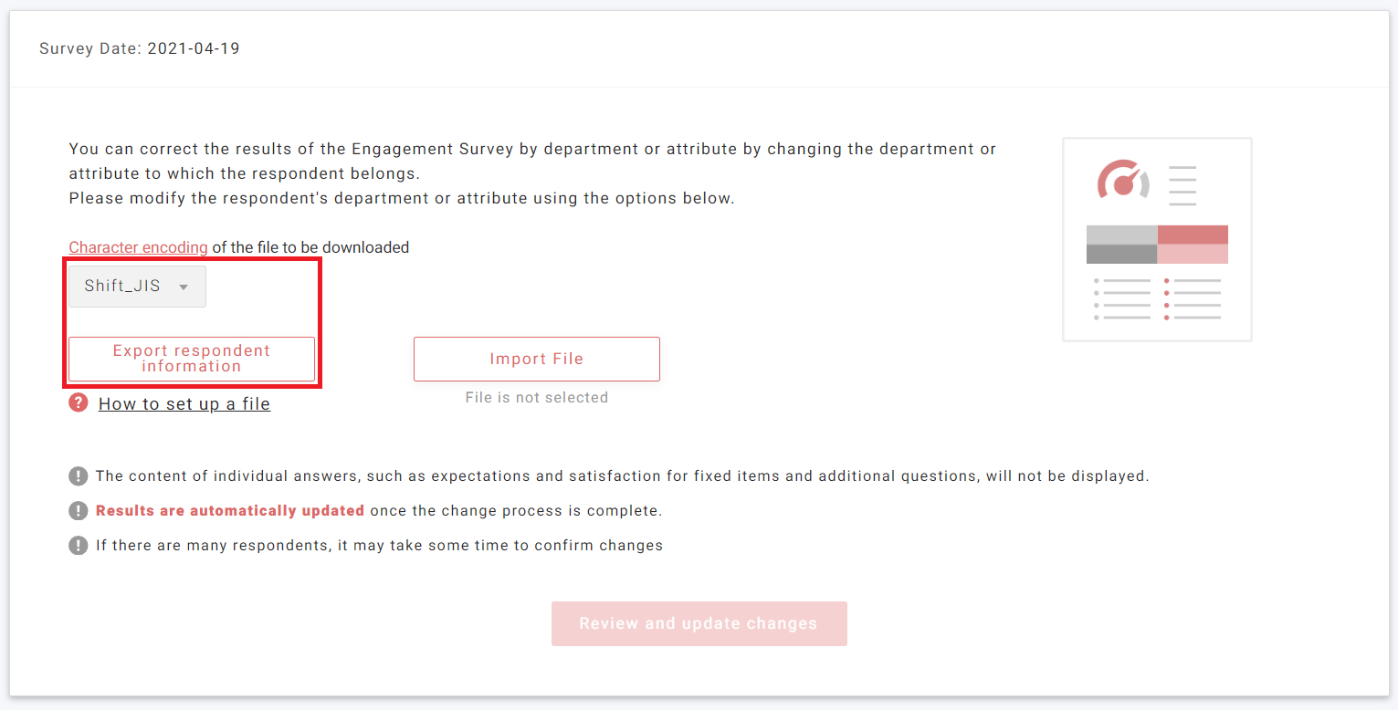Click the question mark help icon
This screenshot has width=1398, height=710.
(78, 402)
